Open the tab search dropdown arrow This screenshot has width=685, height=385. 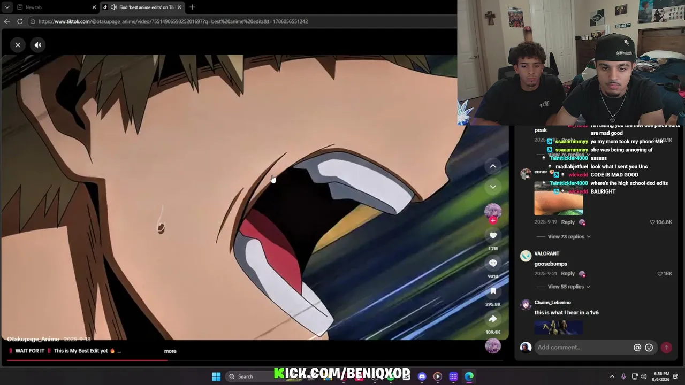click(x=6, y=7)
